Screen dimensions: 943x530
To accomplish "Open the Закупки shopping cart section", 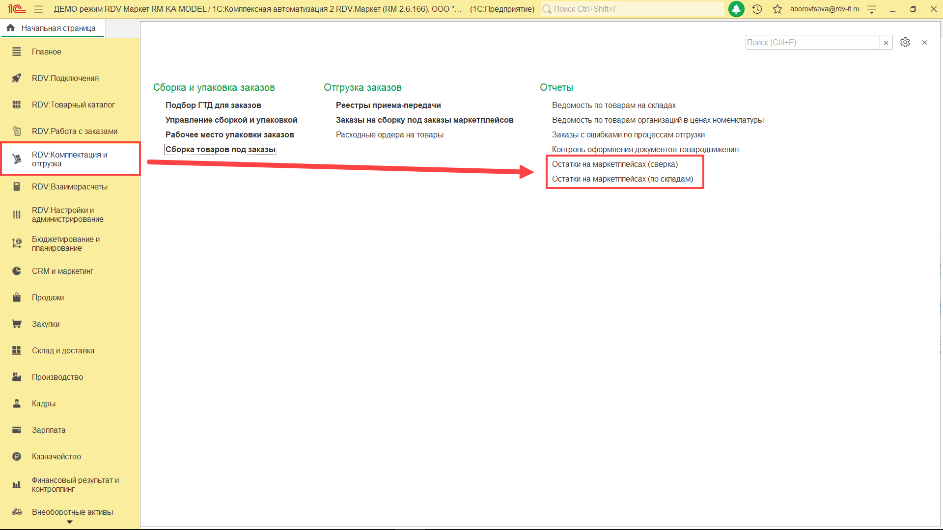I will (45, 324).
